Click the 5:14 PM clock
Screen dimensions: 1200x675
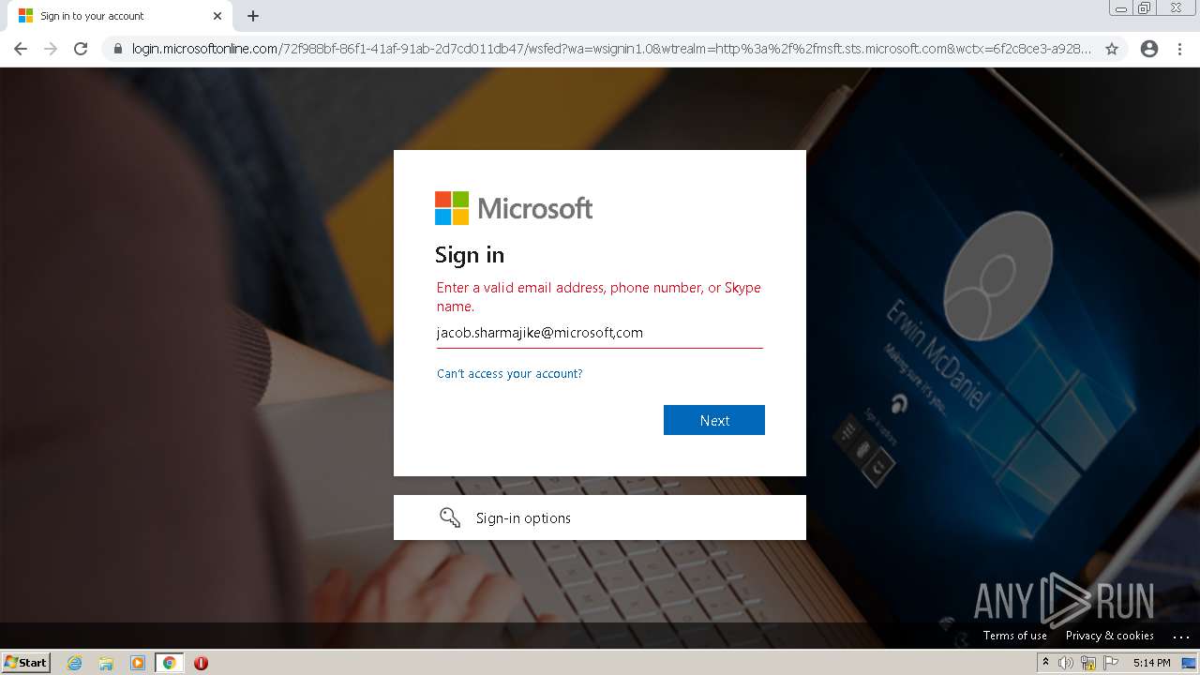[1151, 663]
